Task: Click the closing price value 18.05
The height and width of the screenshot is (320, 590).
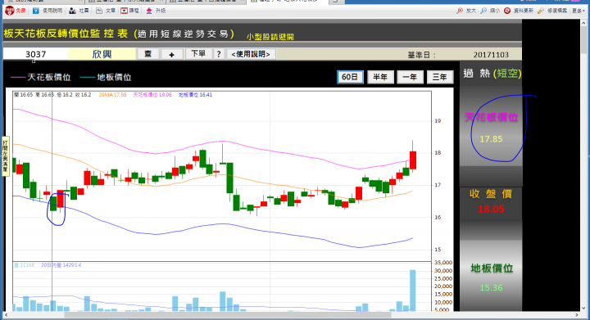Action: [491, 210]
